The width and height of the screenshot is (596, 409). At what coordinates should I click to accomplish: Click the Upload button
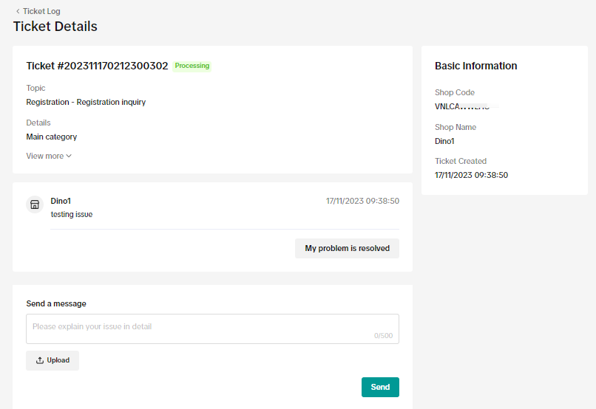(x=53, y=360)
